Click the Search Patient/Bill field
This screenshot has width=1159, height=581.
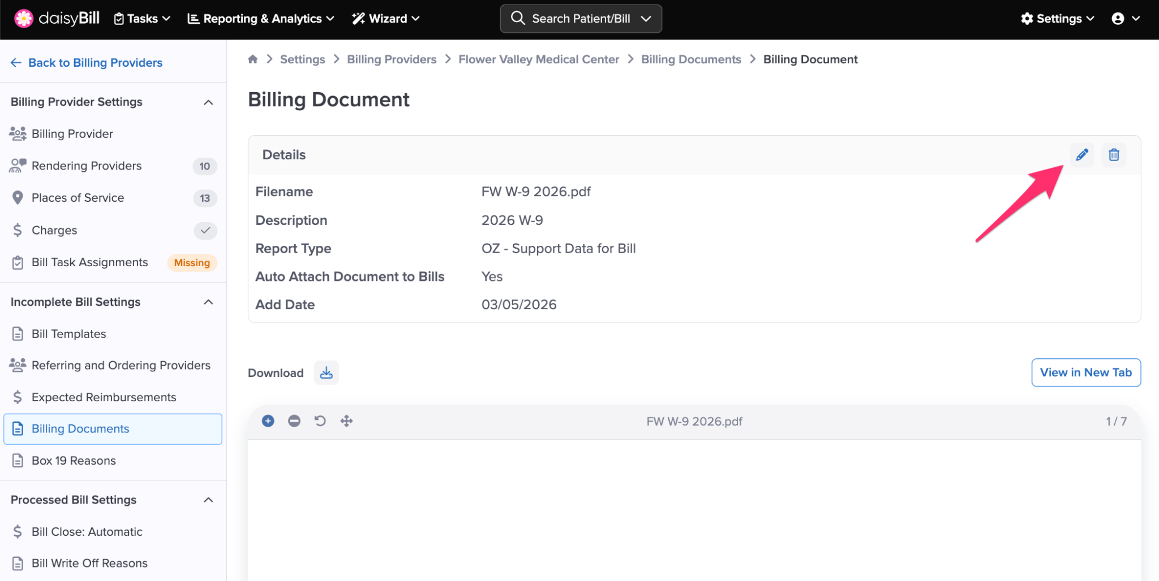pyautogui.click(x=581, y=19)
